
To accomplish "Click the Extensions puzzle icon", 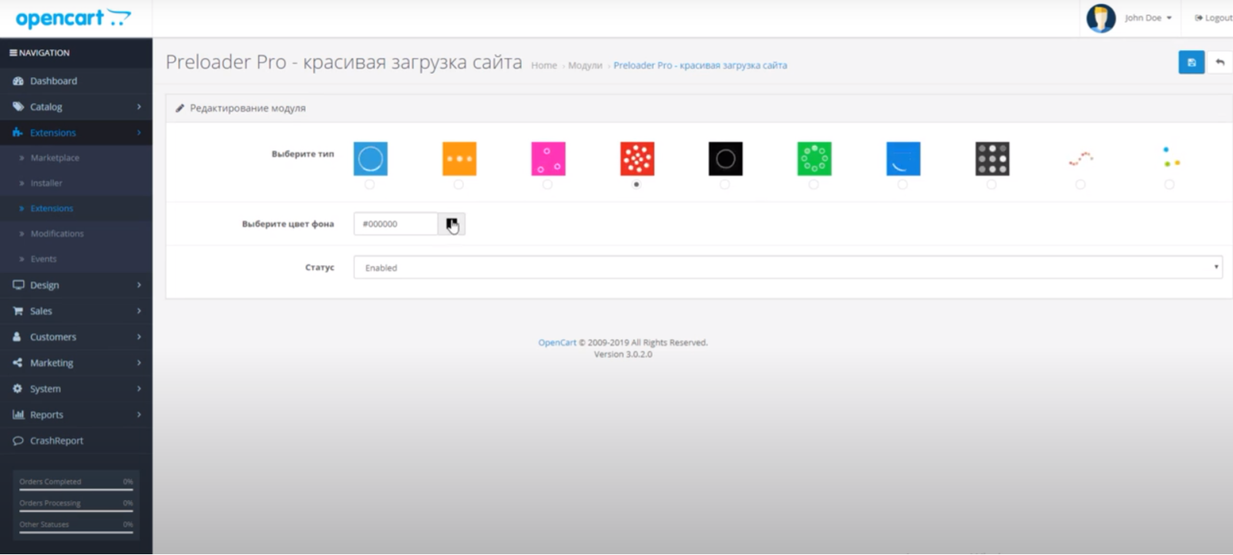I will [x=18, y=133].
